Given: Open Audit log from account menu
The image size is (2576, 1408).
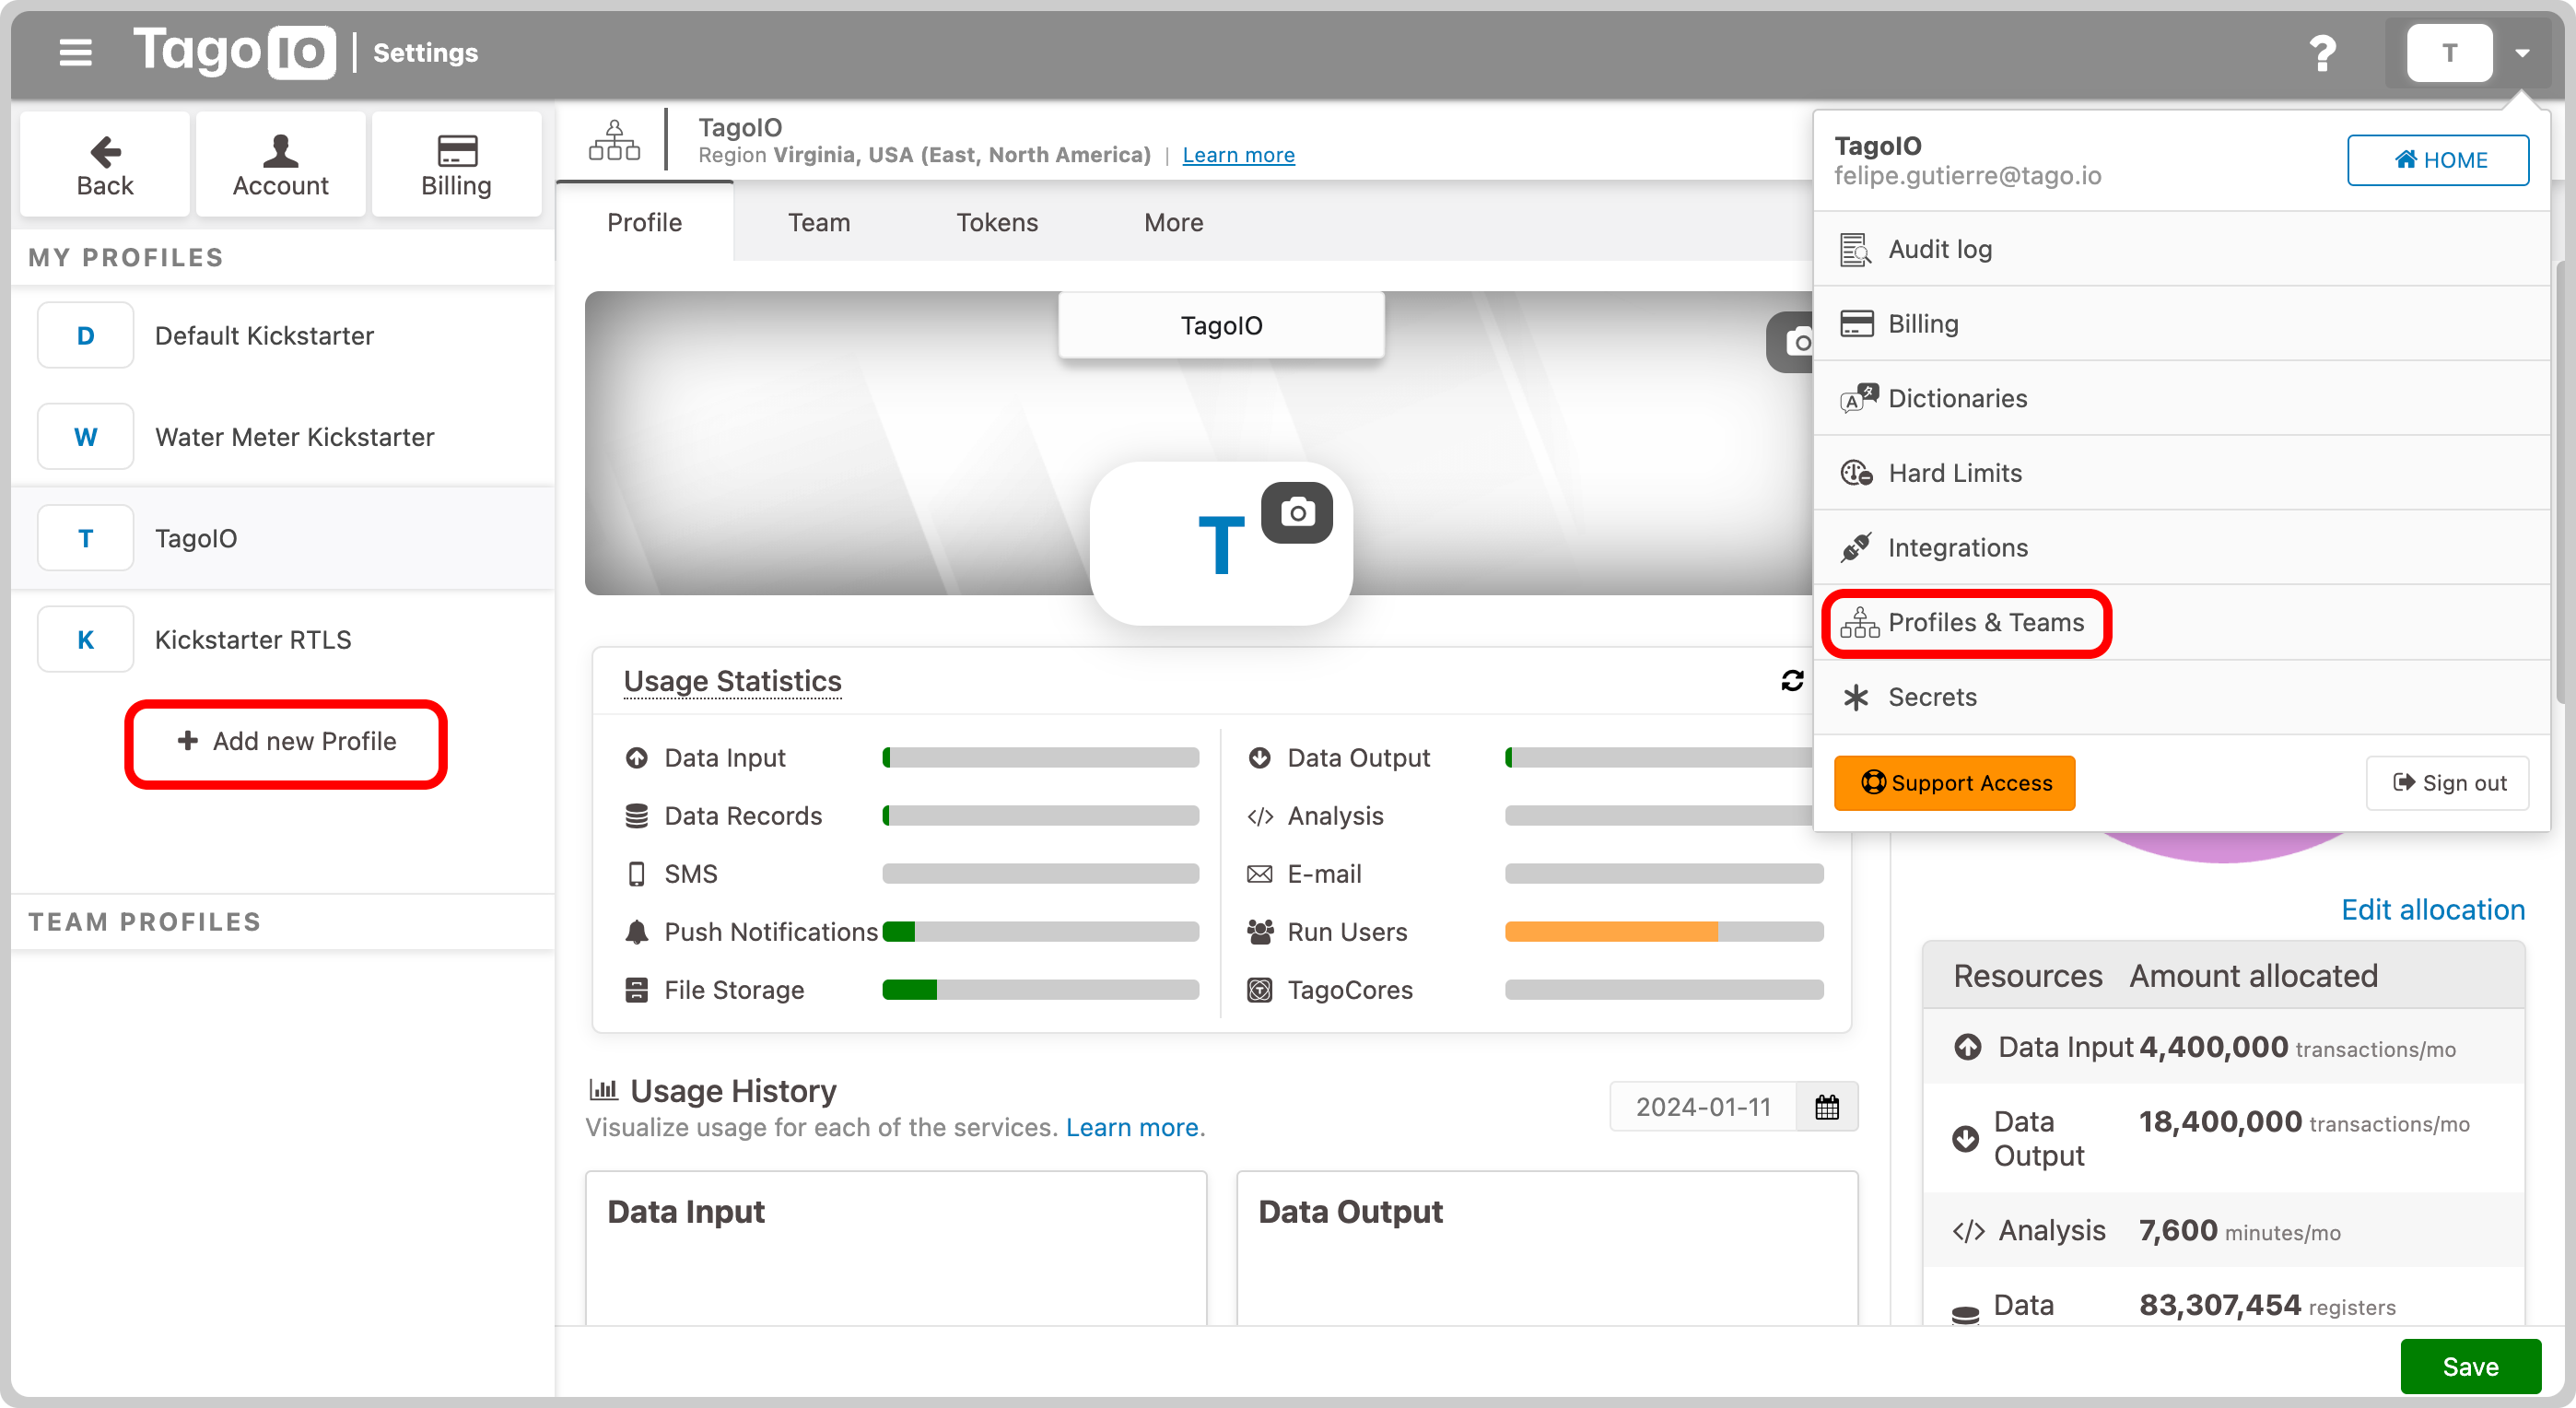Looking at the screenshot, I should [2180, 249].
